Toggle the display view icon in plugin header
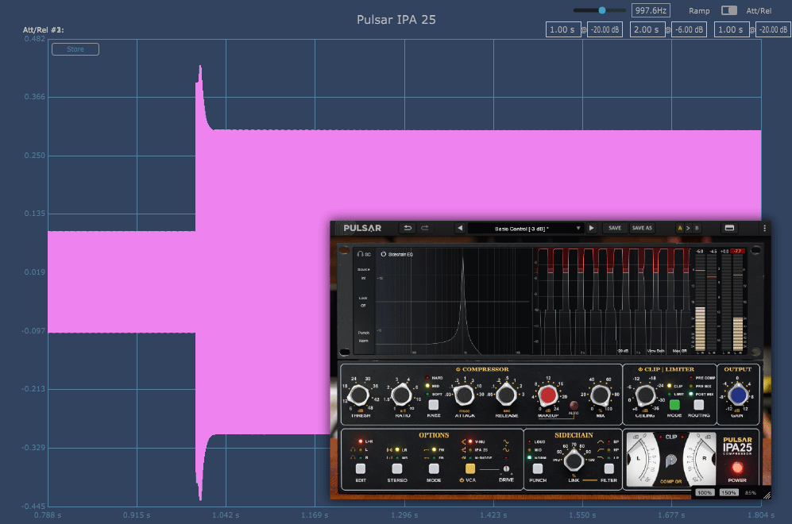This screenshot has height=524, width=792. tap(729, 228)
